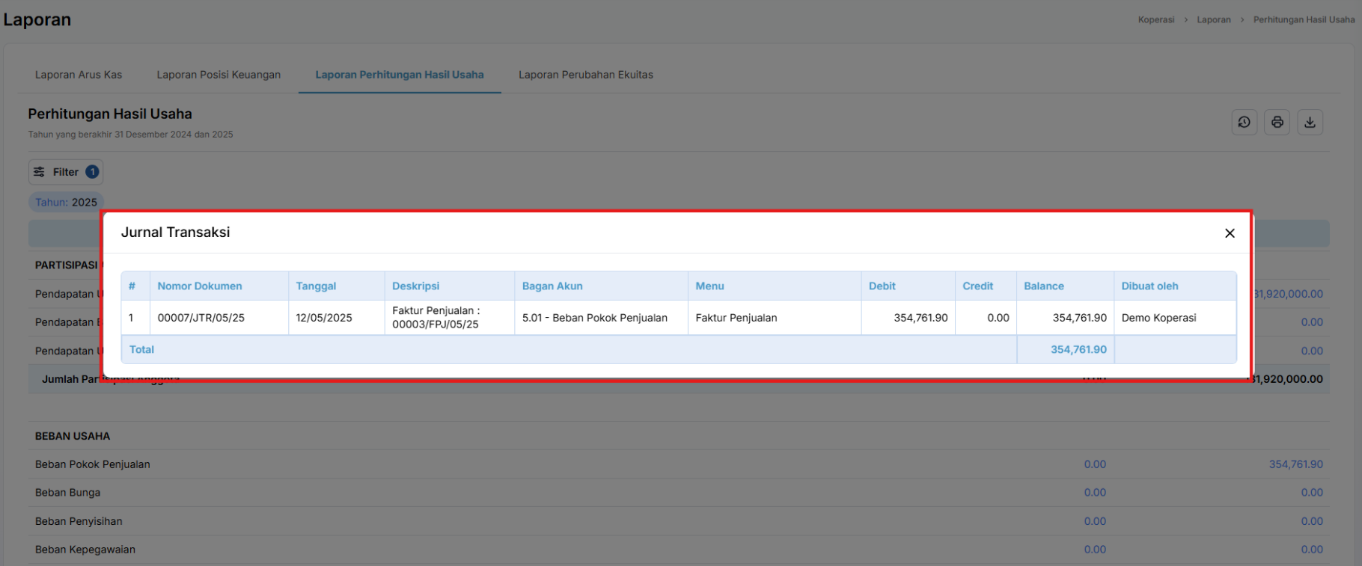
Task: Click description Faktur Penjualan : 00003/FPJ/05/25
Action: click(436, 318)
